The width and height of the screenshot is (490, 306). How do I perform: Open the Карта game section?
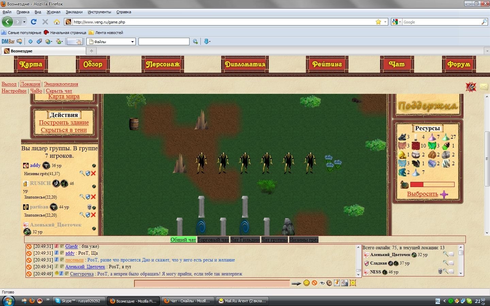point(31,64)
